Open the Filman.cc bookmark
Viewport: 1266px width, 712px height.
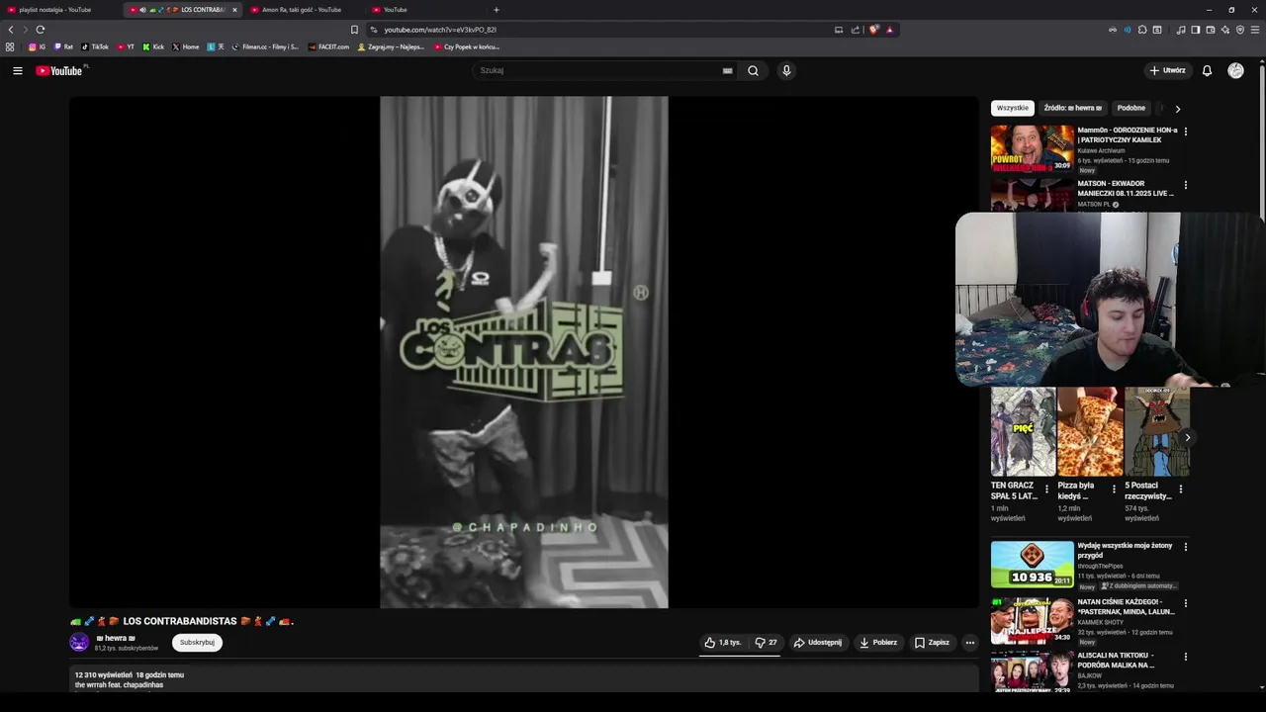point(265,46)
